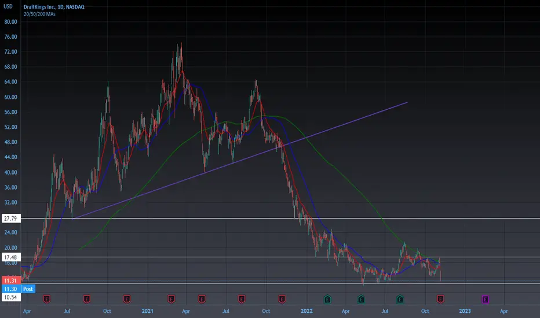Image resolution: width=540 pixels, height=318 pixels.
Task: Click the 80.00 price axis value
Action: click(10, 21)
